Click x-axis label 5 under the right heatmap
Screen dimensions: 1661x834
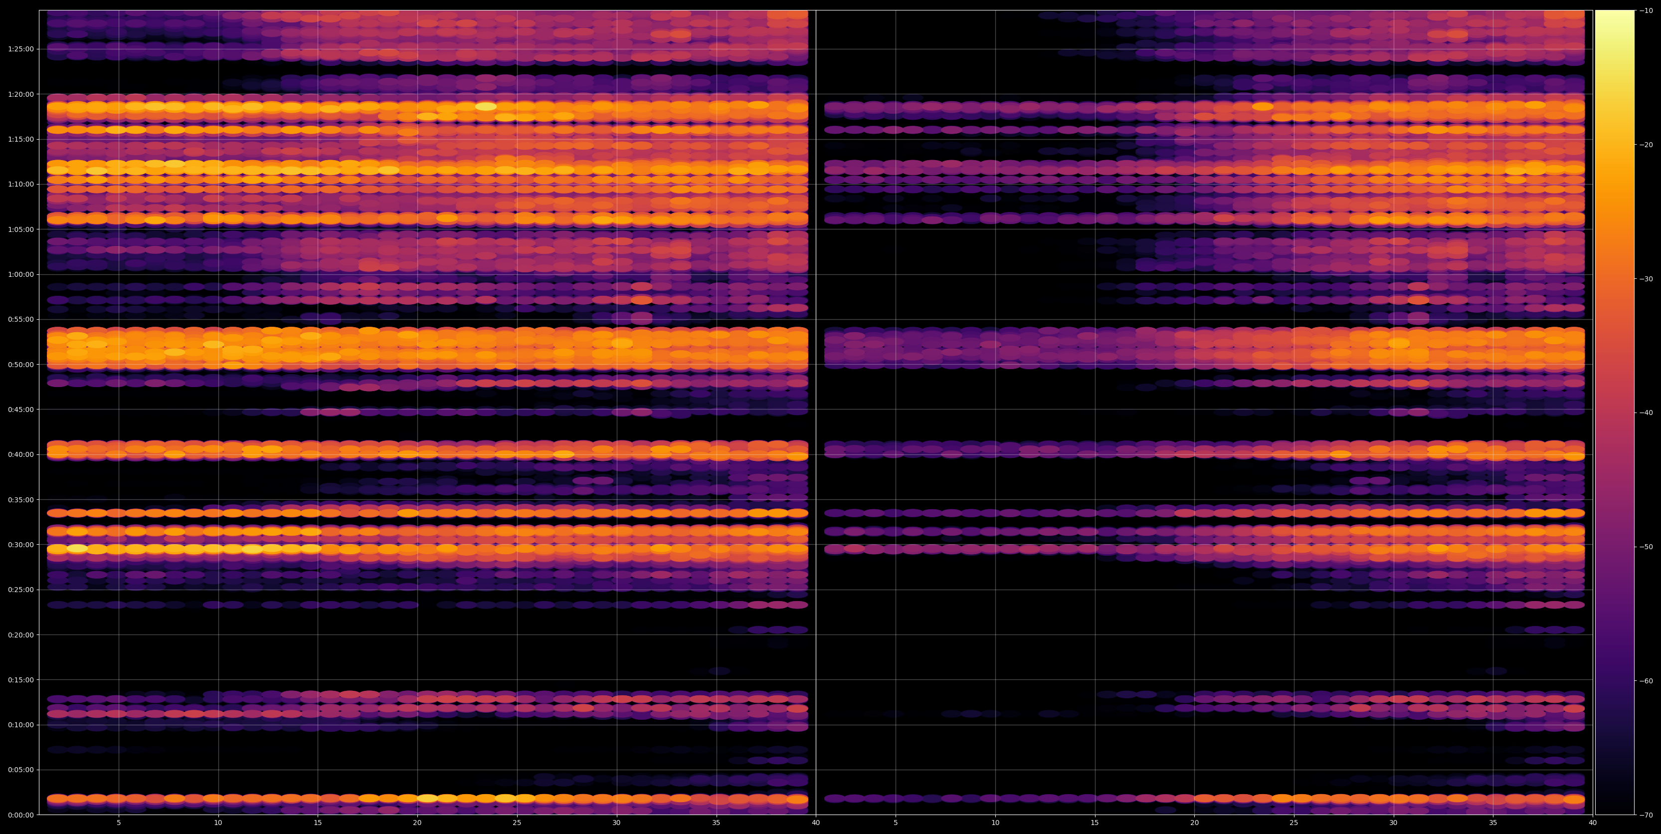pos(896,823)
